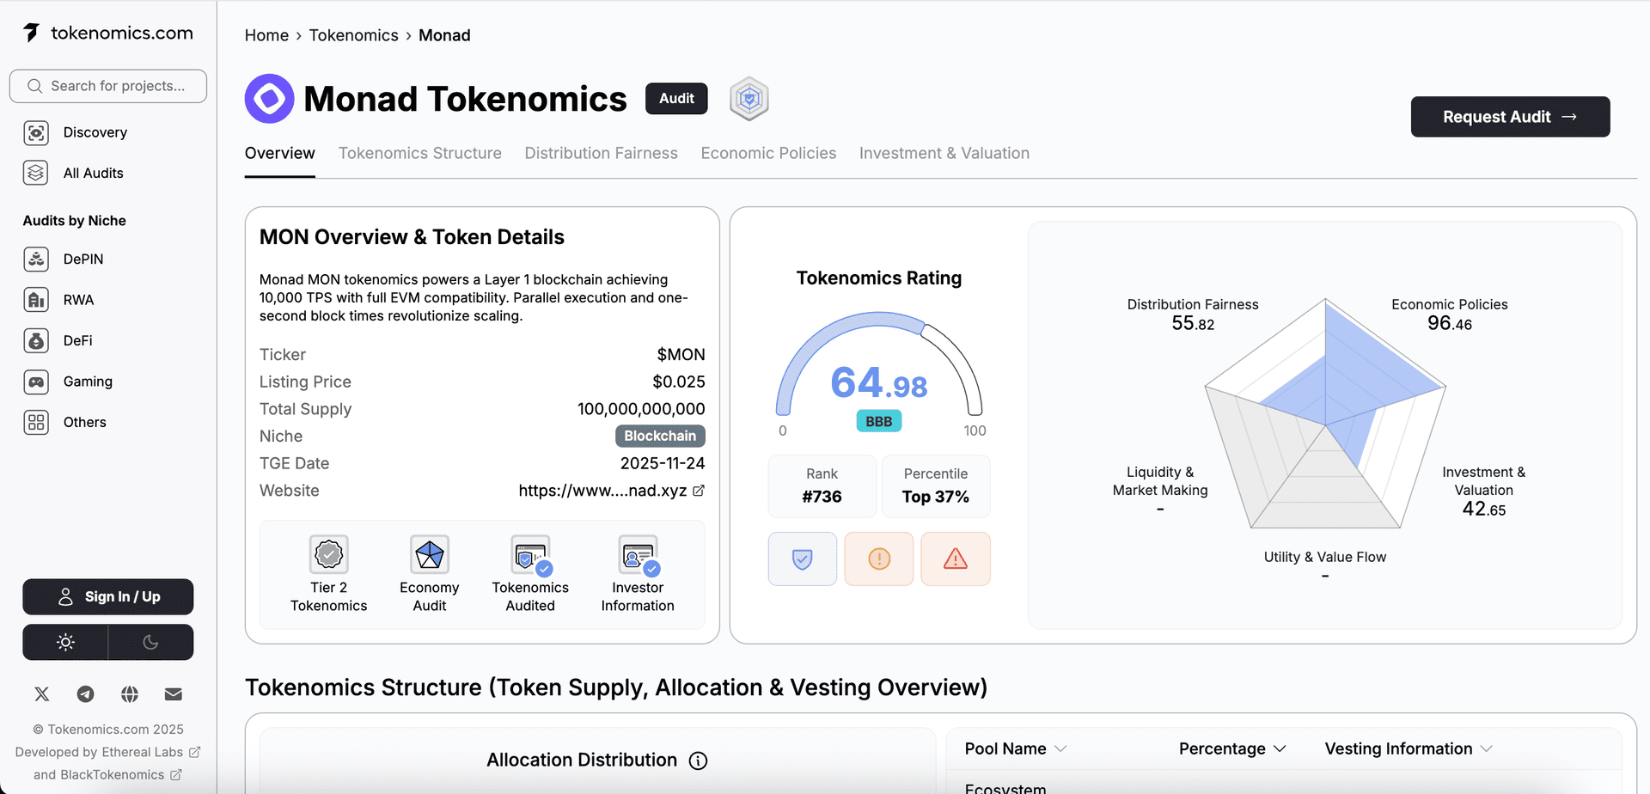Select the DePIN audits niche icon
Viewport: 1650px width, 794px height.
[x=35, y=259]
